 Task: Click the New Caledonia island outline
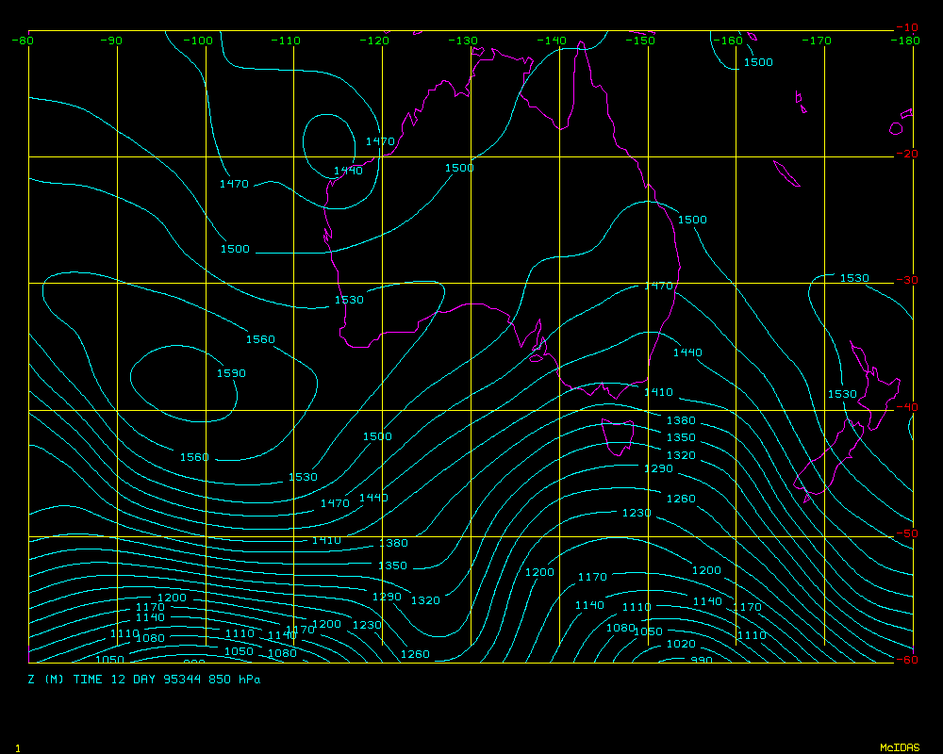pyautogui.click(x=786, y=173)
